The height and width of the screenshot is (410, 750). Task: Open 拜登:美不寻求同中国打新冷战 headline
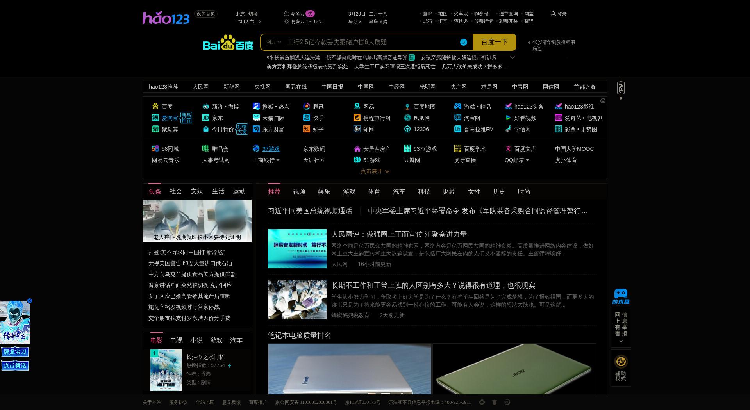point(187,252)
